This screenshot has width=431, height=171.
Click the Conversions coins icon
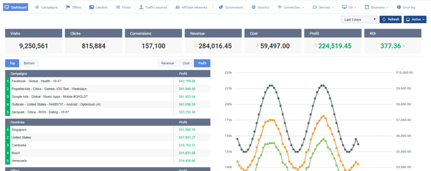click(221, 7)
